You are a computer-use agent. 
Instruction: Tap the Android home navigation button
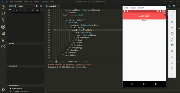(144, 84)
